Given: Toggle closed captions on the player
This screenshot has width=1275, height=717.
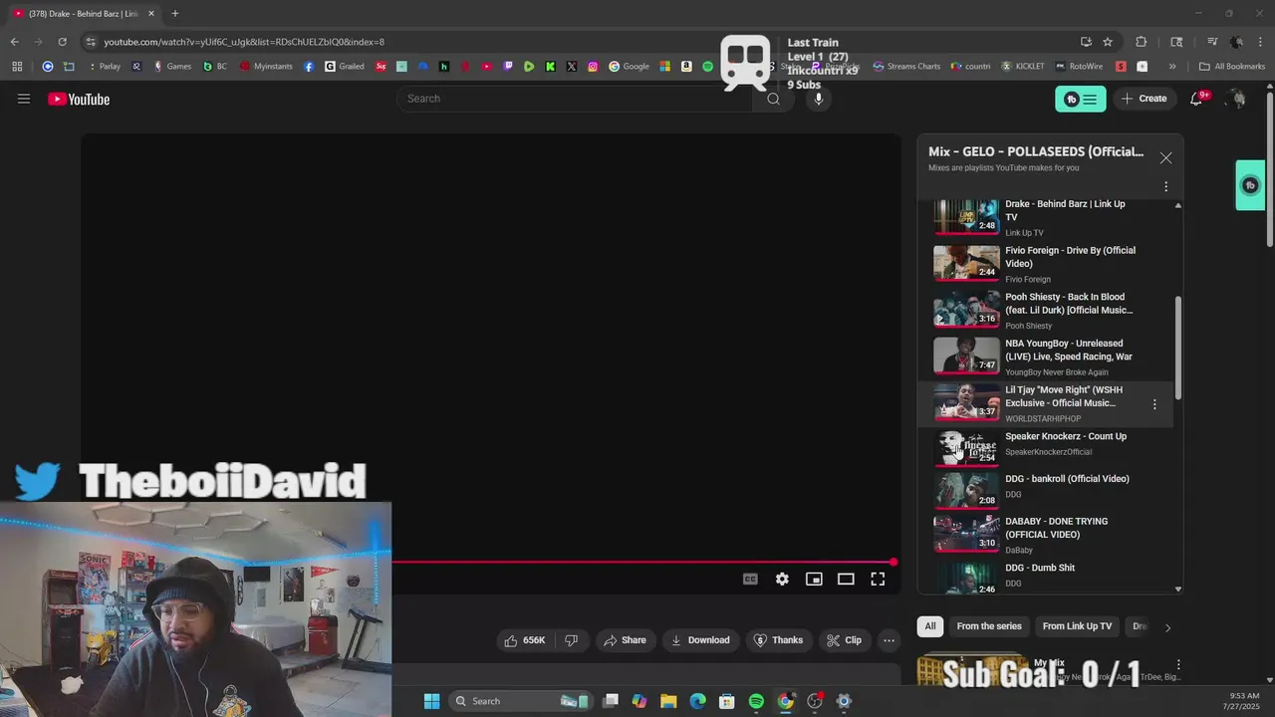Looking at the screenshot, I should [750, 579].
